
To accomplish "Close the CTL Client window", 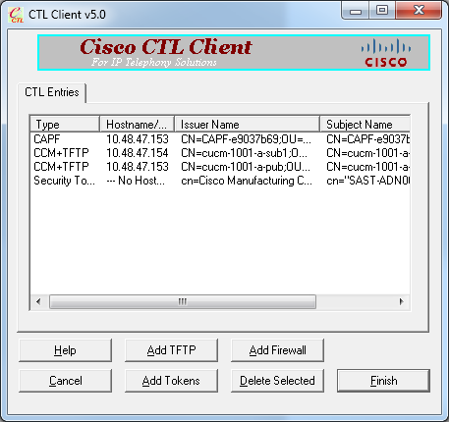I will click(419, 11).
